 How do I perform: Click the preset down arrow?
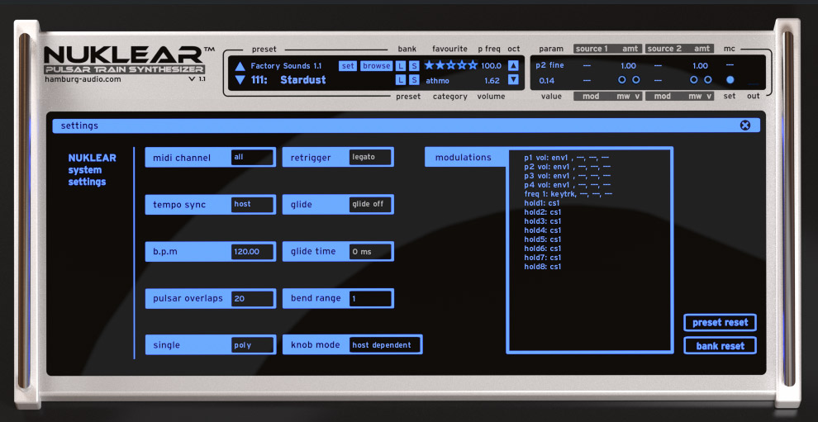(x=240, y=80)
